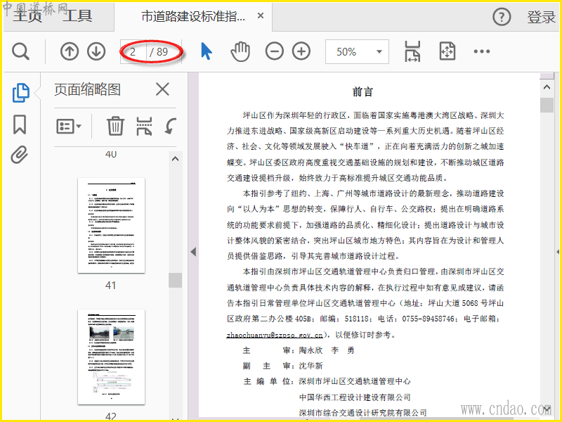Click the zhaochuanyu email link

click(x=275, y=335)
